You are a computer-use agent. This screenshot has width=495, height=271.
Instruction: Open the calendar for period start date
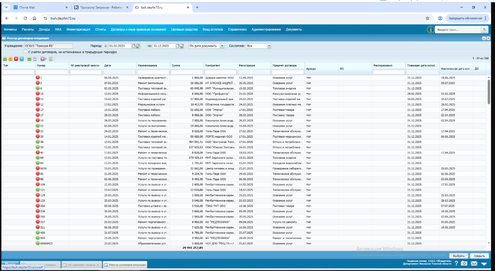click(x=133, y=46)
